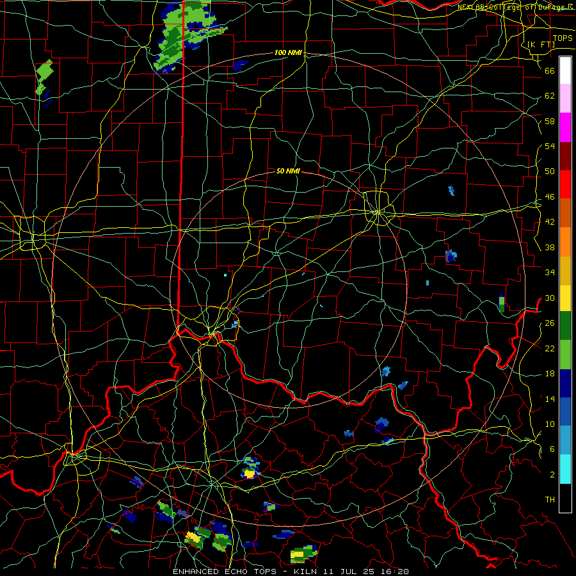The image size is (576, 576).
Task: Select the 54 legend value
Action: coord(550,146)
